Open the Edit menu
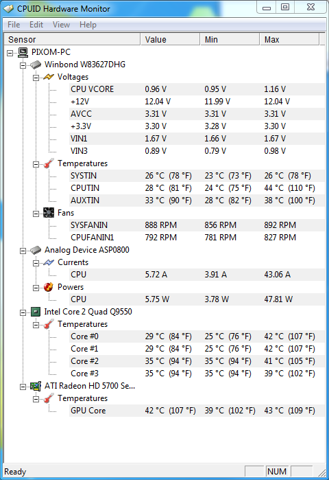The width and height of the screenshot is (329, 480). pyautogui.click(x=36, y=25)
